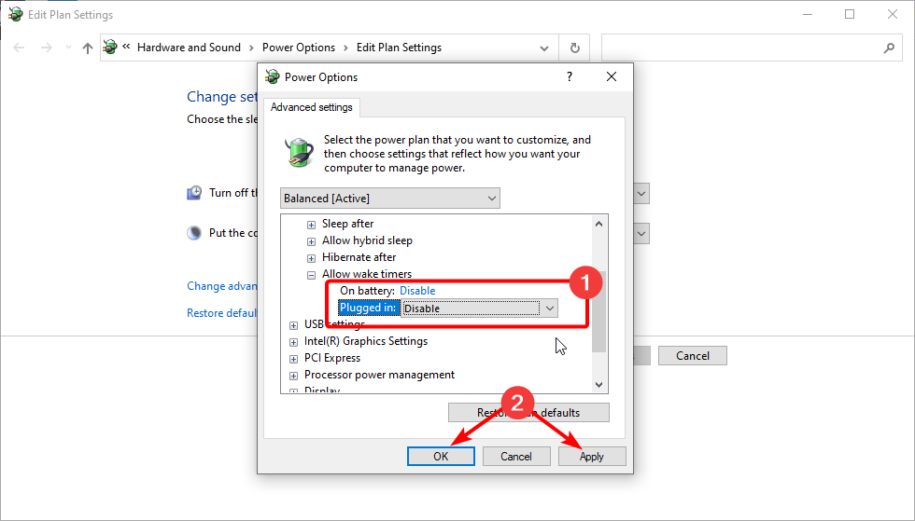Click the search magnifier icon
Viewport: 915px width, 521px height.
(x=889, y=48)
